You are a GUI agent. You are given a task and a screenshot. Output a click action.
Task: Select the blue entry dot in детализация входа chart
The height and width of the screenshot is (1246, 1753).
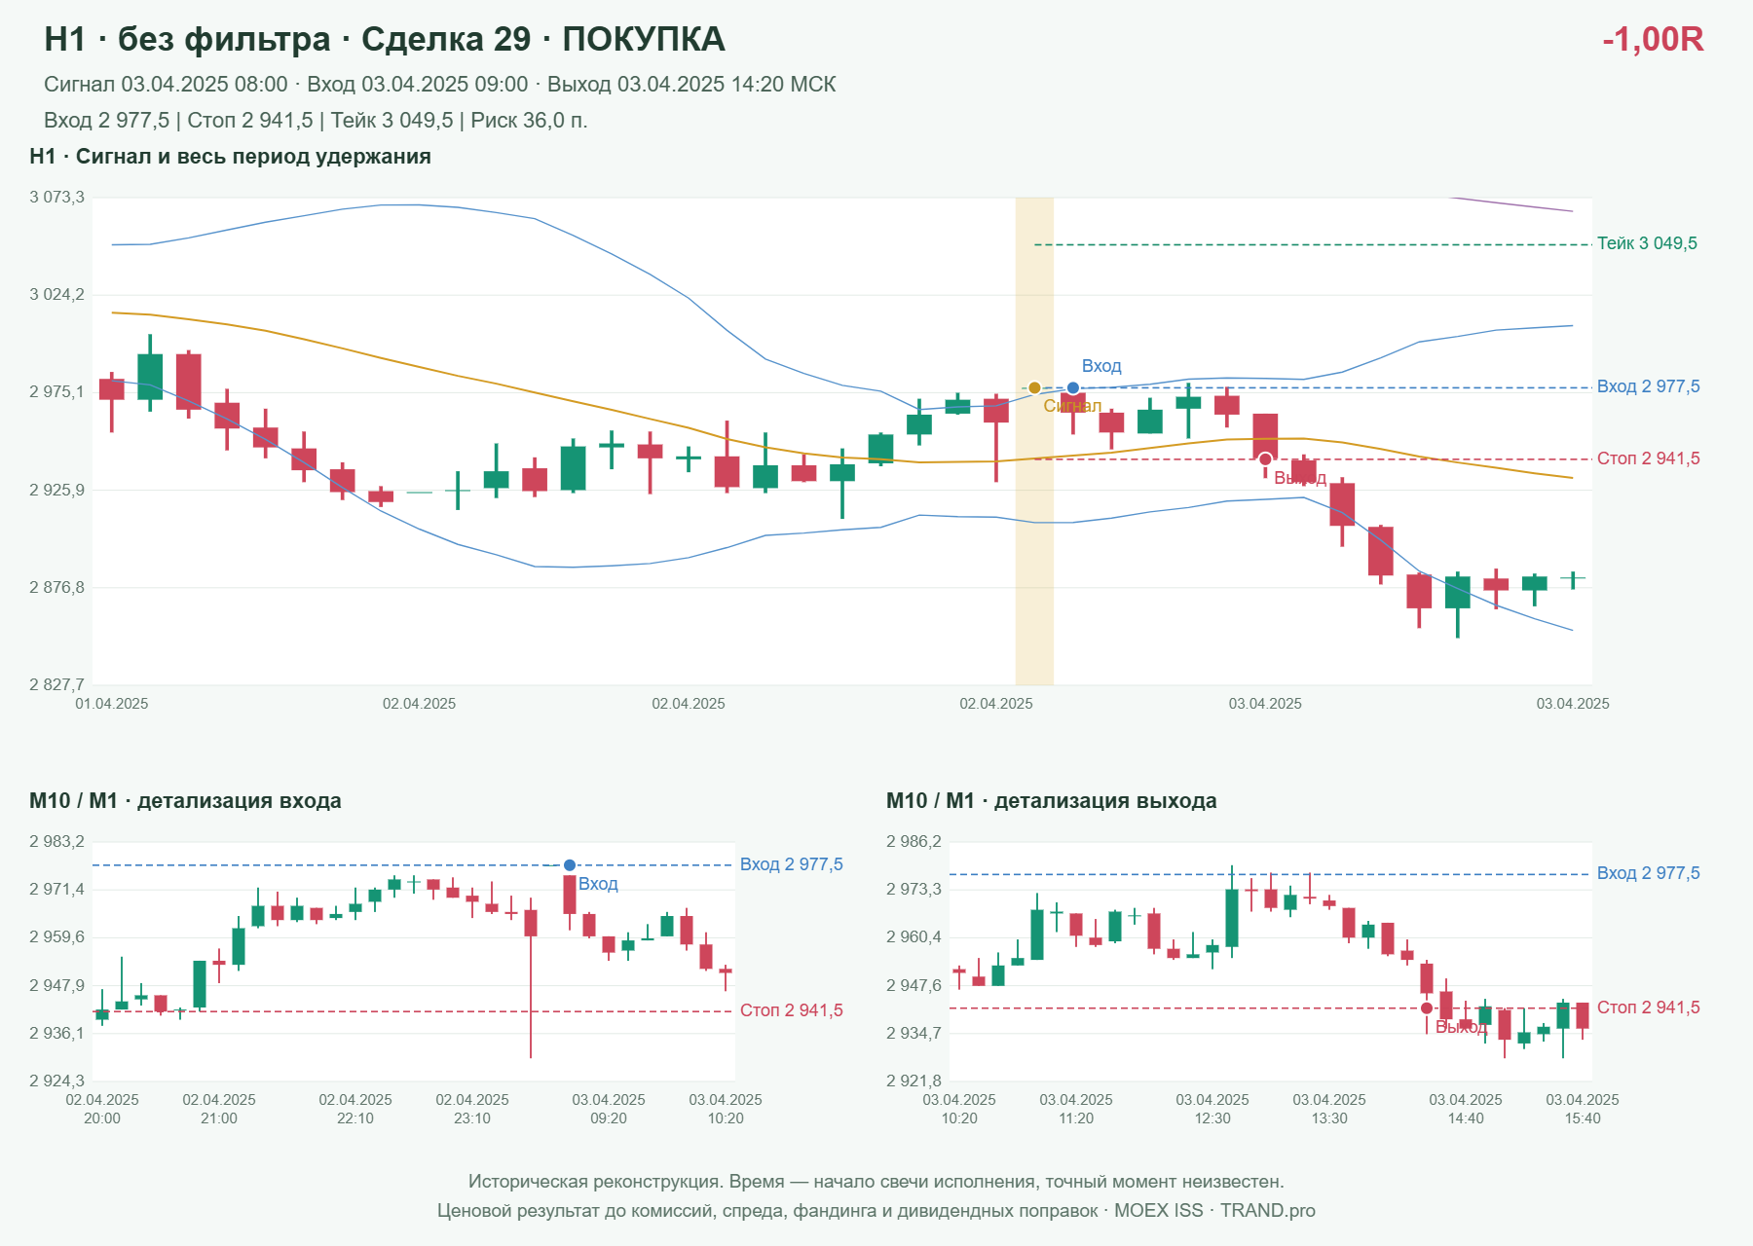570,865
